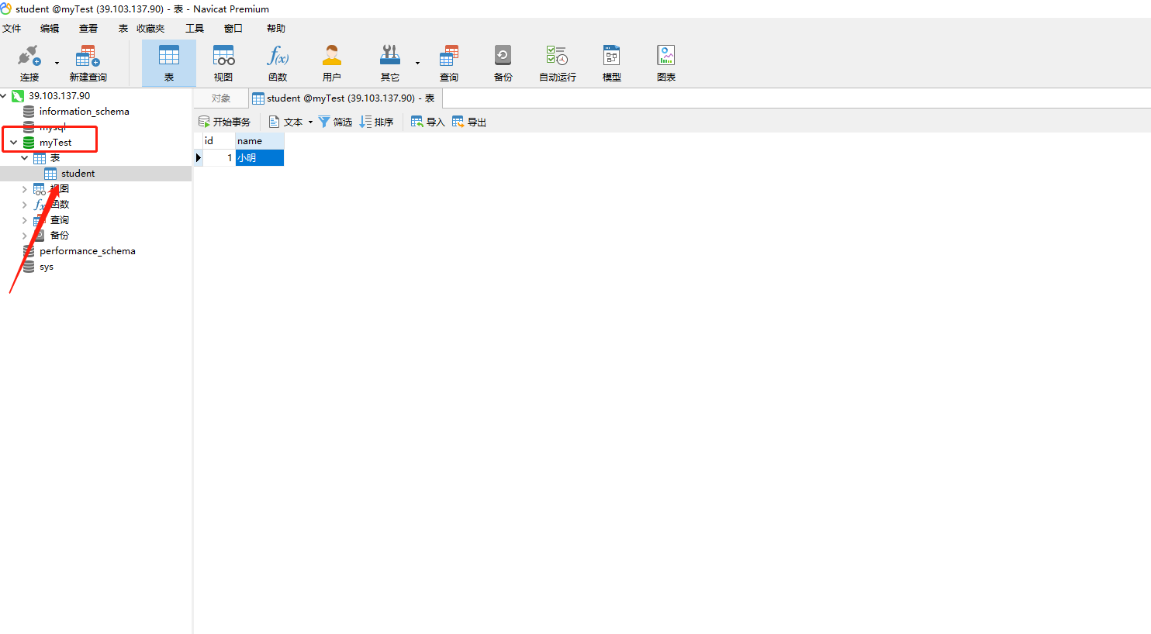Expand the Views (视图) tree node
1151x634 pixels.
click(x=25, y=189)
